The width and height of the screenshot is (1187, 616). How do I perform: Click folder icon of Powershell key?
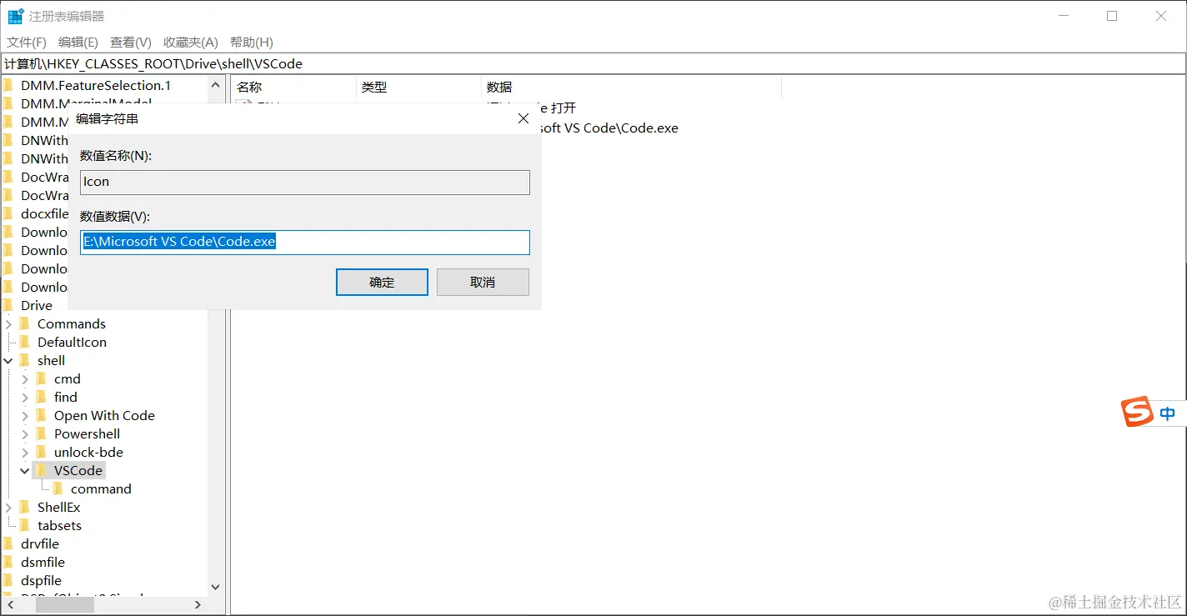coord(42,433)
